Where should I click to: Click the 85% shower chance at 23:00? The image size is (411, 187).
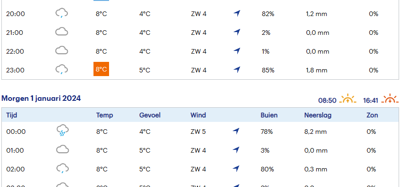point(268,70)
